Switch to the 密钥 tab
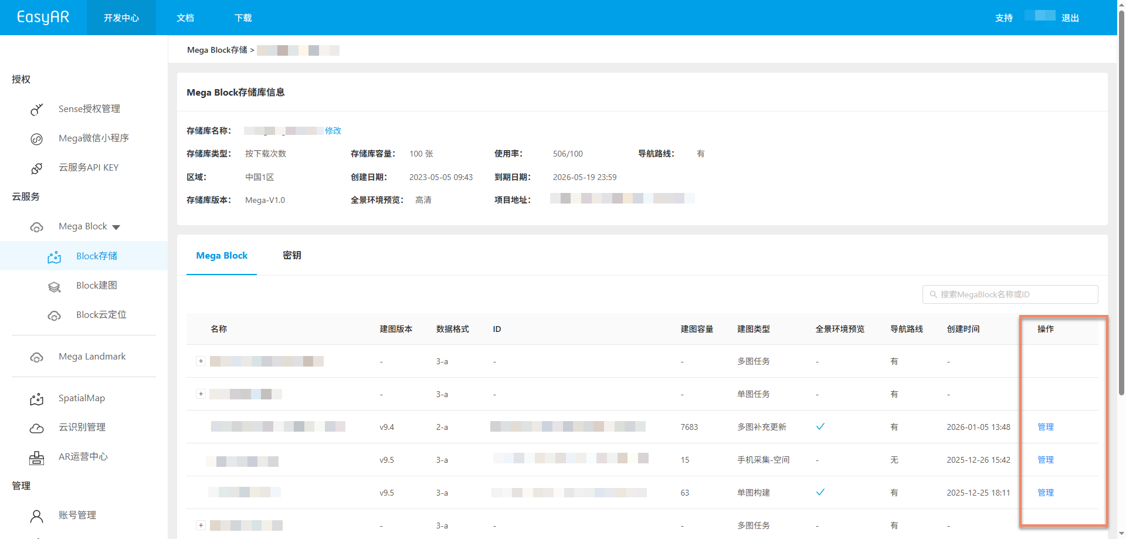This screenshot has height=539, width=1126. tap(291, 255)
